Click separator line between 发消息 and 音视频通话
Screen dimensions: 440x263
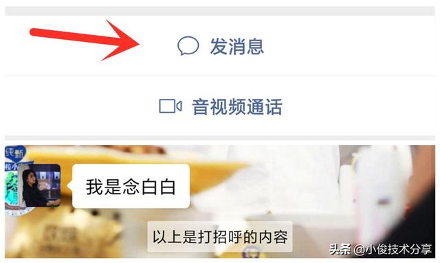point(220,75)
